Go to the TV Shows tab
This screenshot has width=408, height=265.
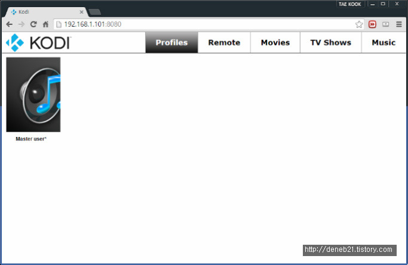tap(331, 42)
